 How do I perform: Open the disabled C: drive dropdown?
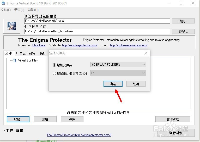pyautogui.click(x=118, y=73)
